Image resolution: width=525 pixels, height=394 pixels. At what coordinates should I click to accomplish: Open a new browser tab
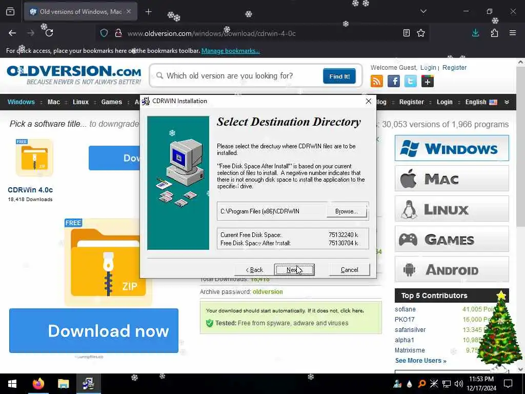(x=148, y=12)
